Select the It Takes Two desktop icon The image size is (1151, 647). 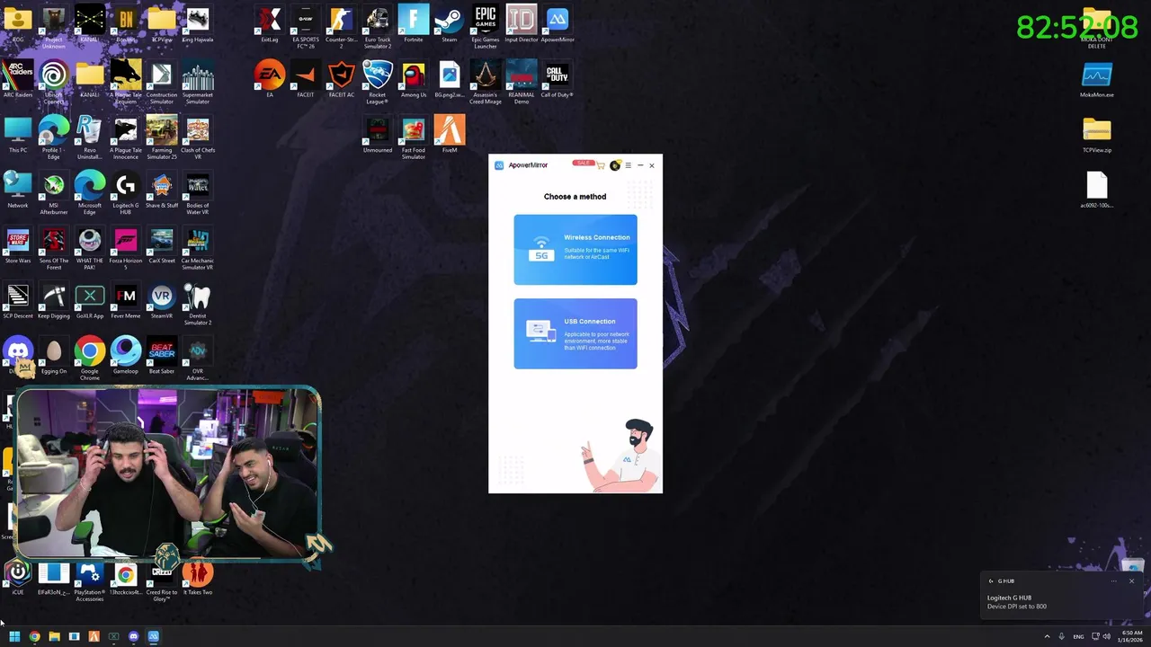point(198,578)
